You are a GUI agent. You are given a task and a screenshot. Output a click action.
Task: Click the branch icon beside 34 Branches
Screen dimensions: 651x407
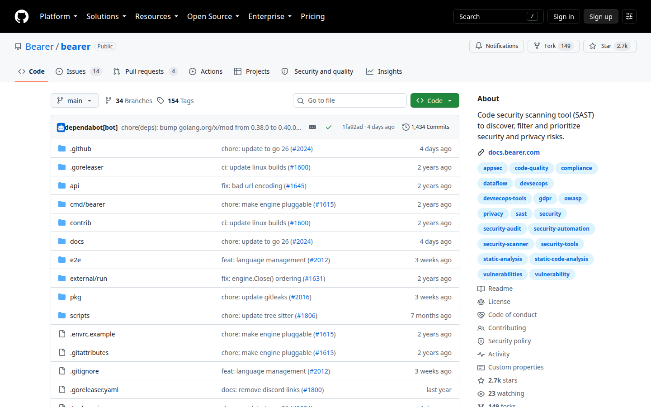click(x=108, y=100)
